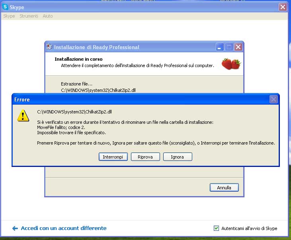Viewport: 291px width, 240px height.
Task: Click the 'Premere Riprova per tentare' instruction text
Action: click(x=156, y=143)
